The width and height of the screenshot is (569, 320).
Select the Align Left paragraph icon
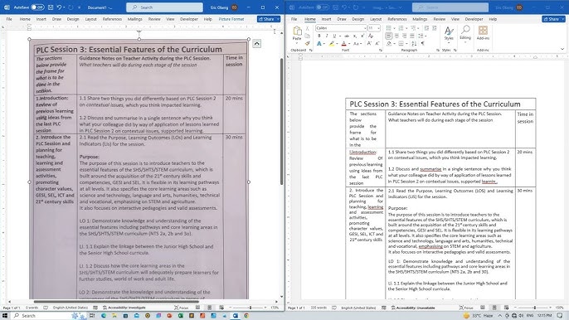(x=389, y=36)
